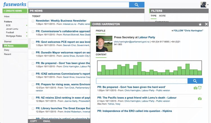Click camera icon on 'Be prepared' release
The height and width of the screenshot is (123, 211).
pos(196,88)
